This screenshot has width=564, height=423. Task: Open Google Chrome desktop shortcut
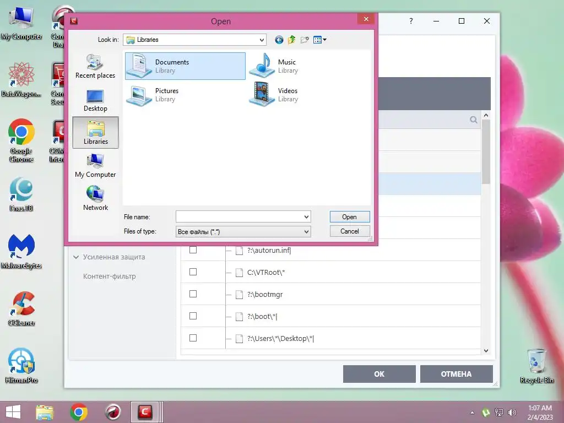(21, 140)
